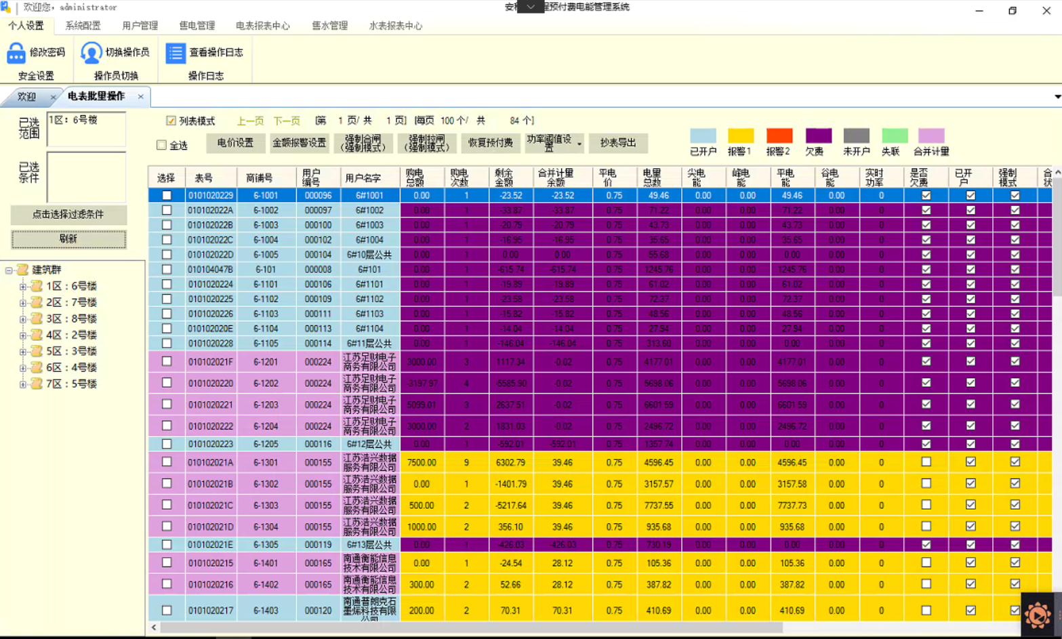Image resolution: width=1062 pixels, height=639 pixels.
Task: Open the 查看操作日志 list icon
Action: [x=176, y=53]
